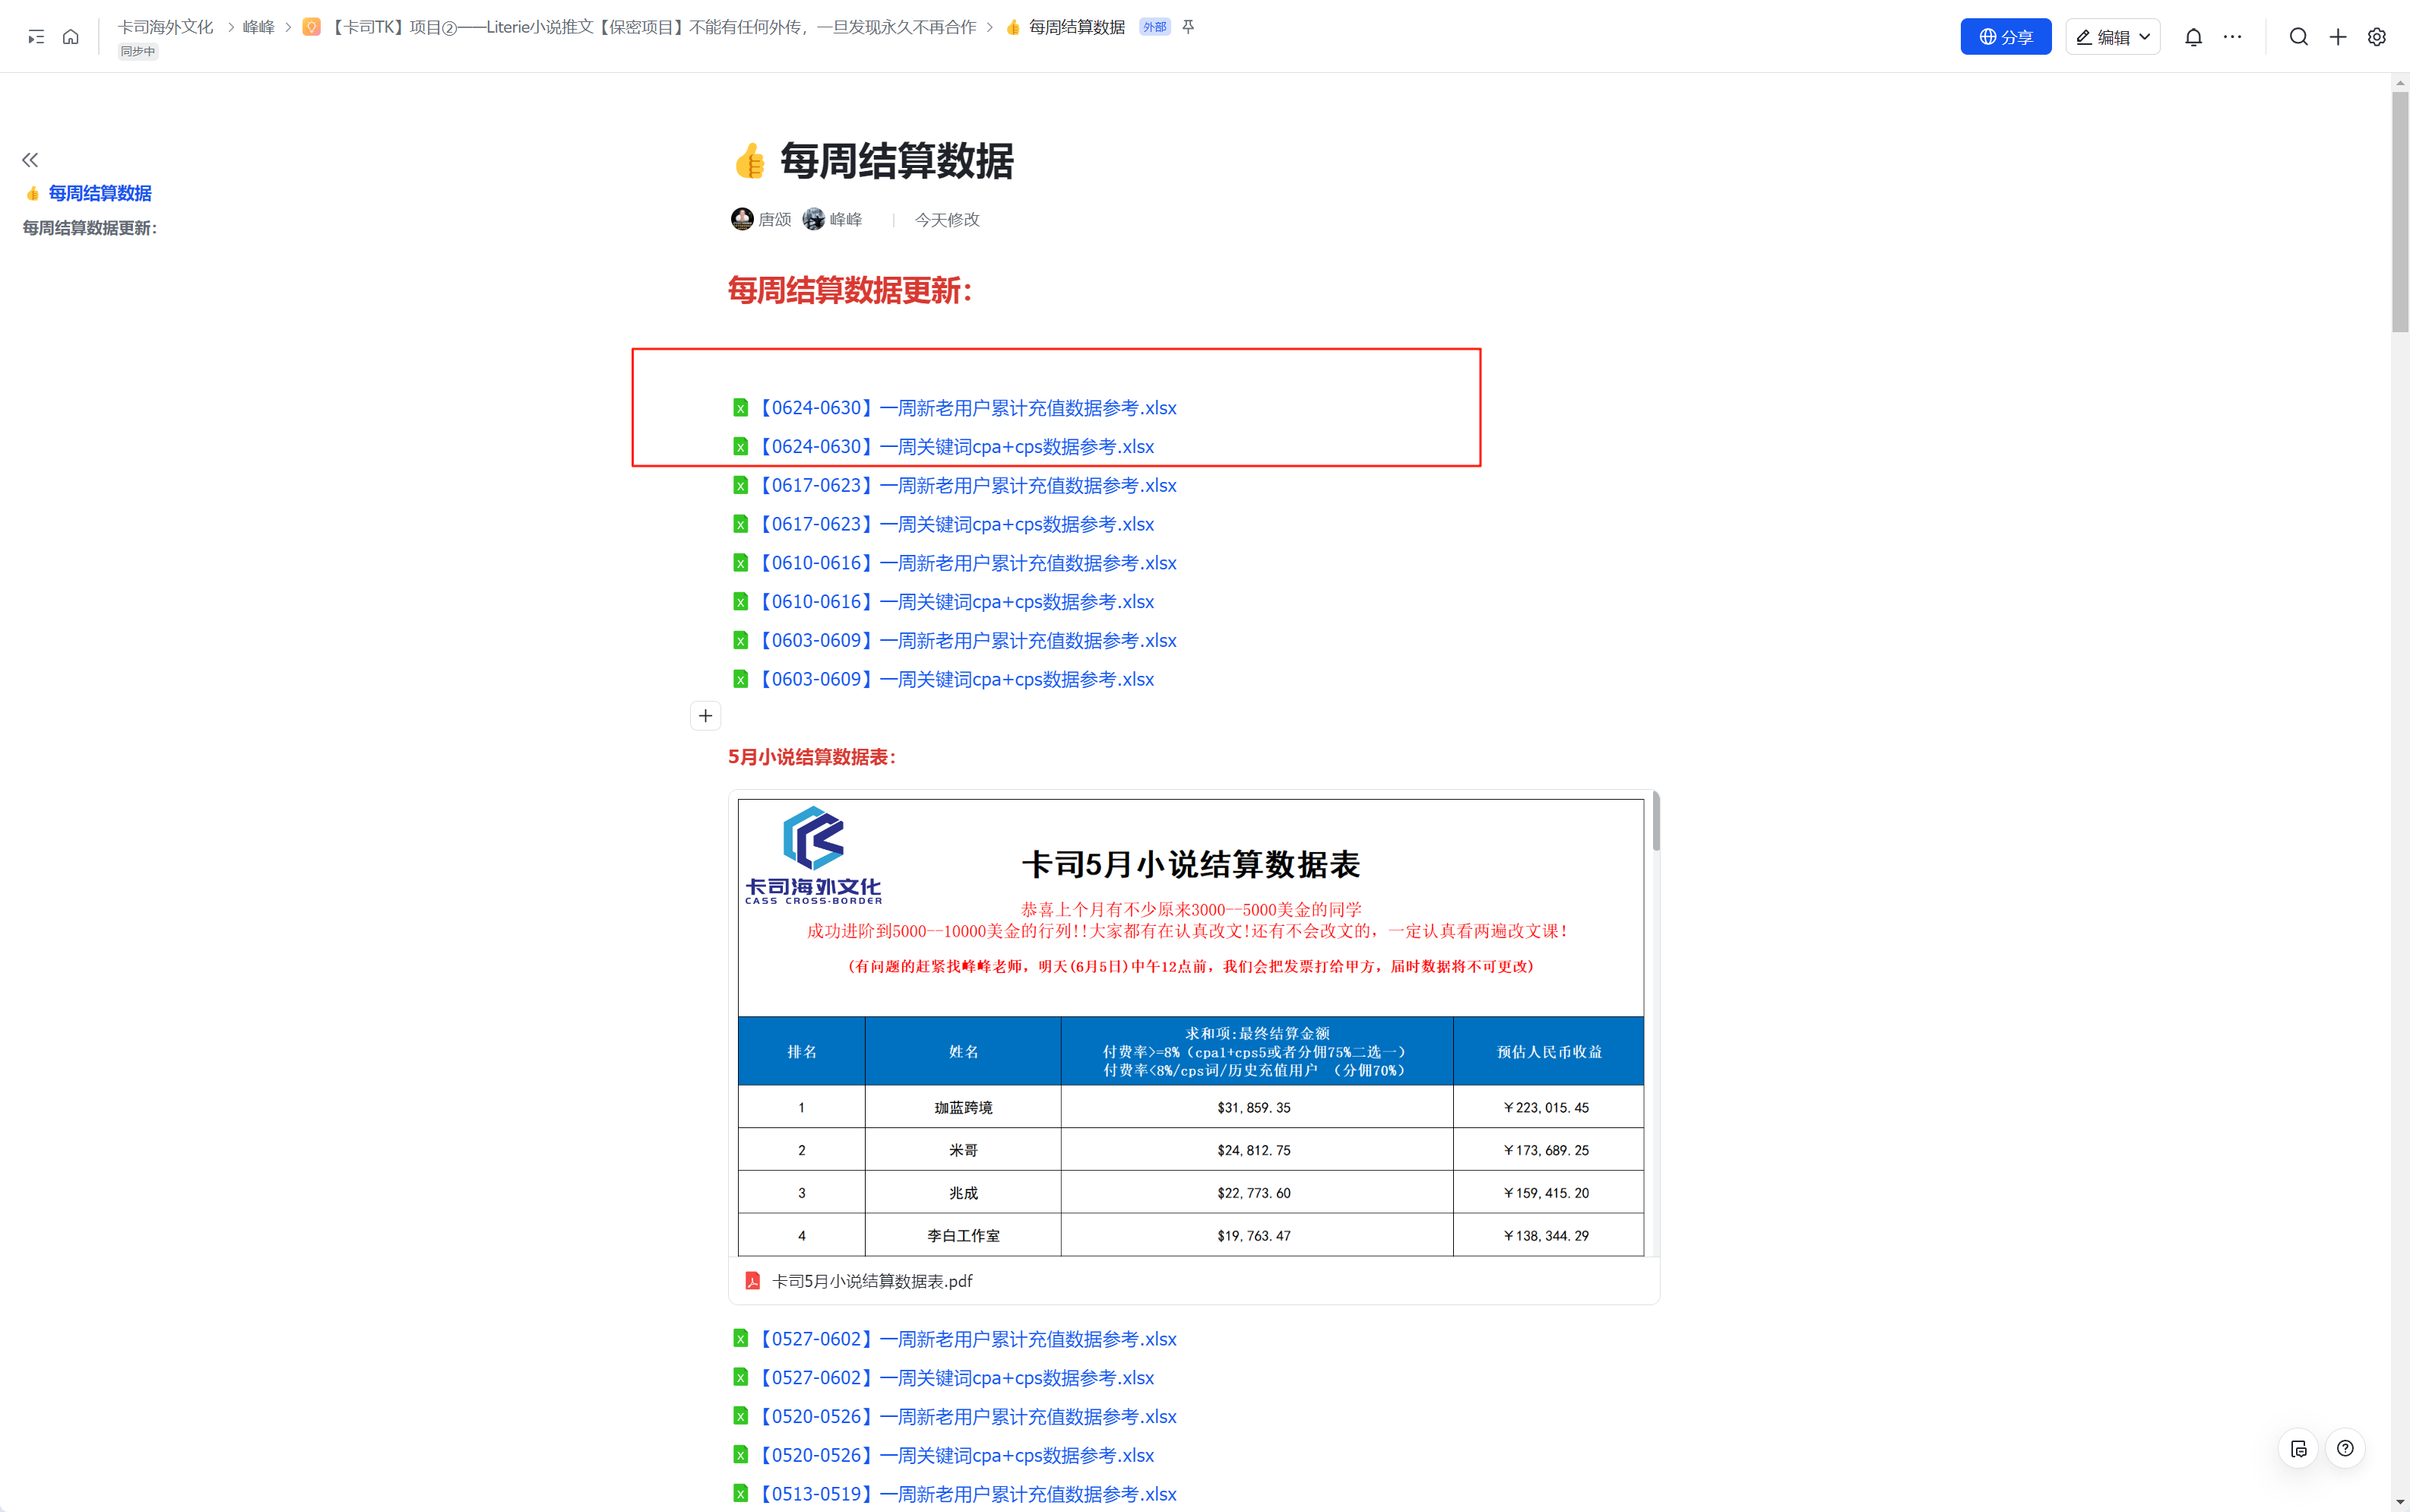Pin the document with the pin icon
This screenshot has height=1512, width=2410.
(x=1187, y=27)
